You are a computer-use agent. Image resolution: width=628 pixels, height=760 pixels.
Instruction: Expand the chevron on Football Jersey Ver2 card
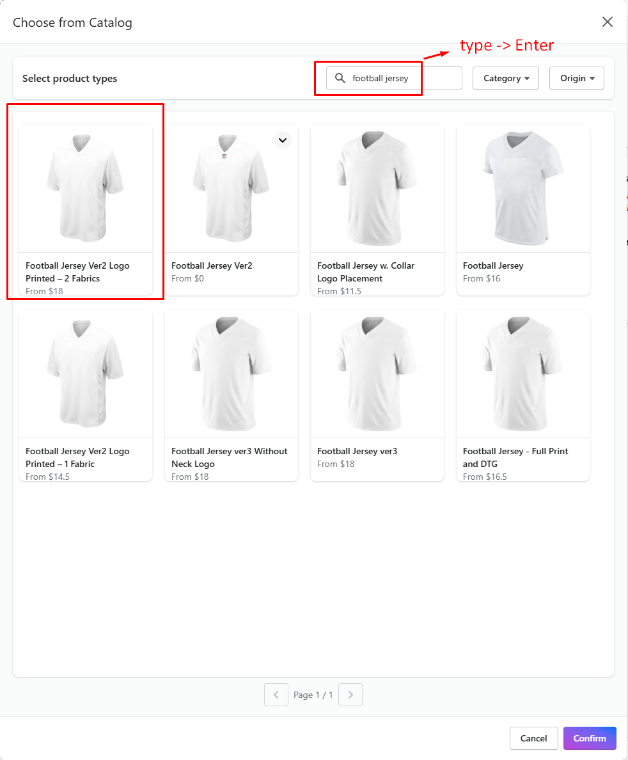click(x=283, y=140)
